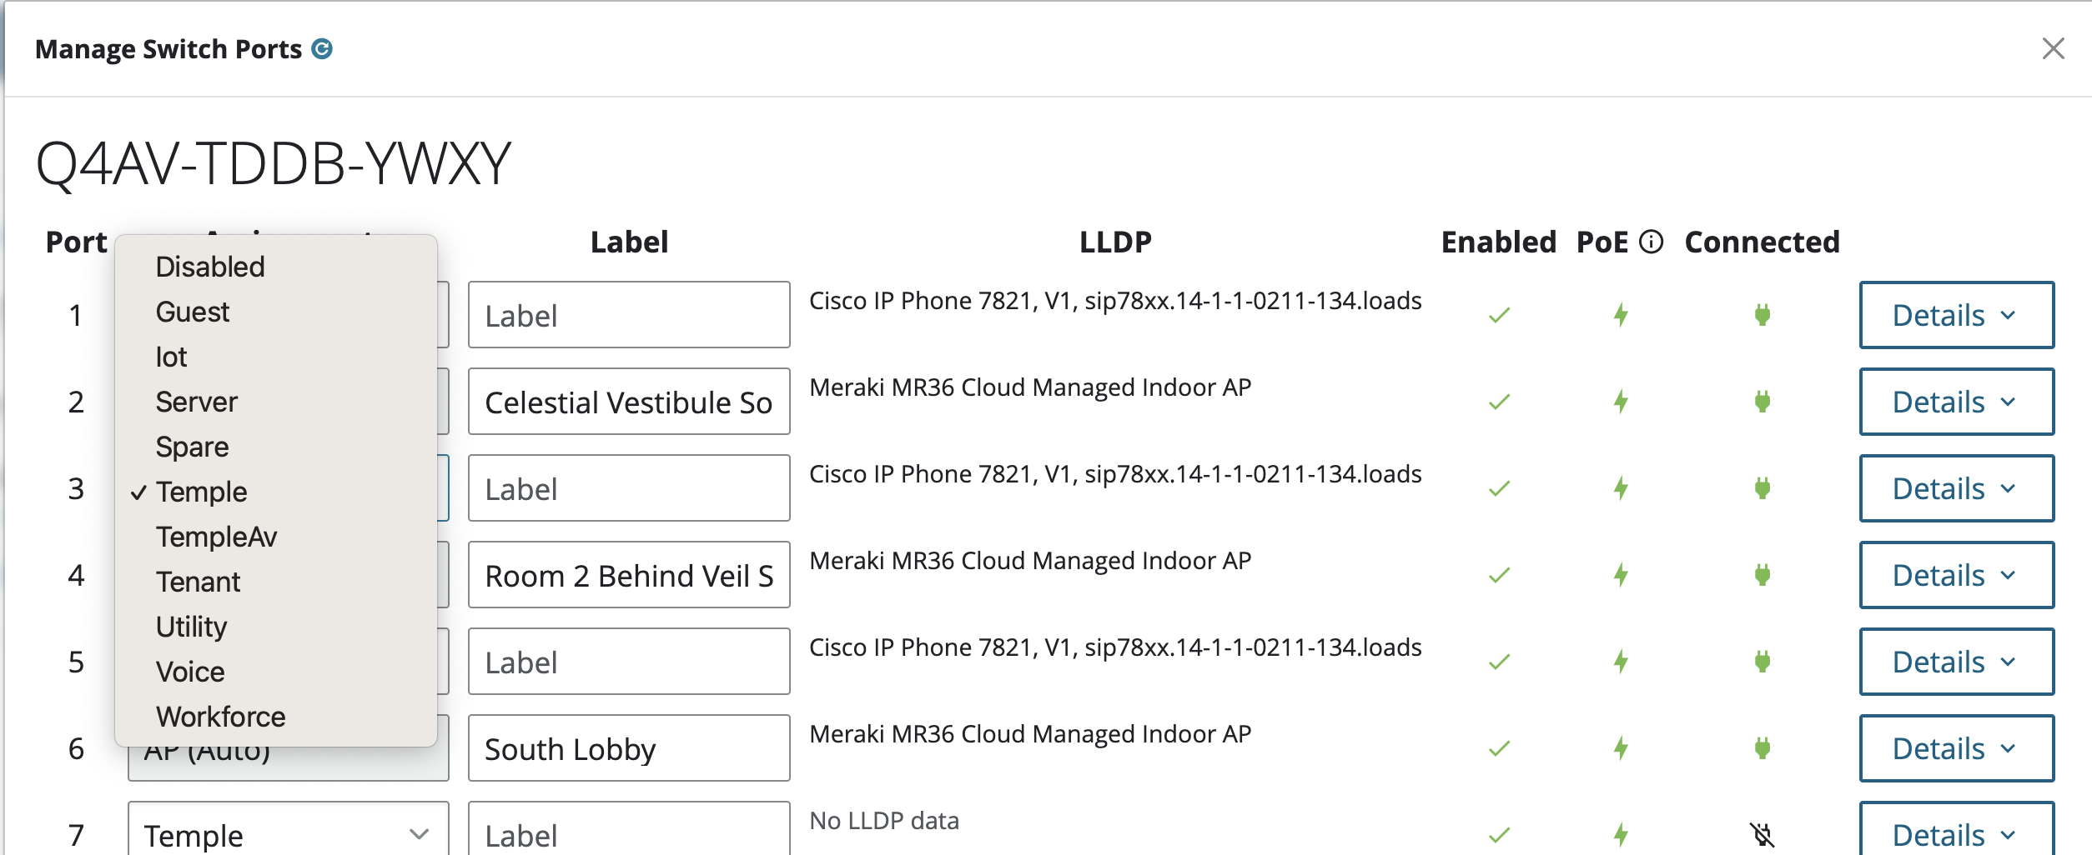Toggle the Enabled checkmark for port 1

[x=1499, y=315]
